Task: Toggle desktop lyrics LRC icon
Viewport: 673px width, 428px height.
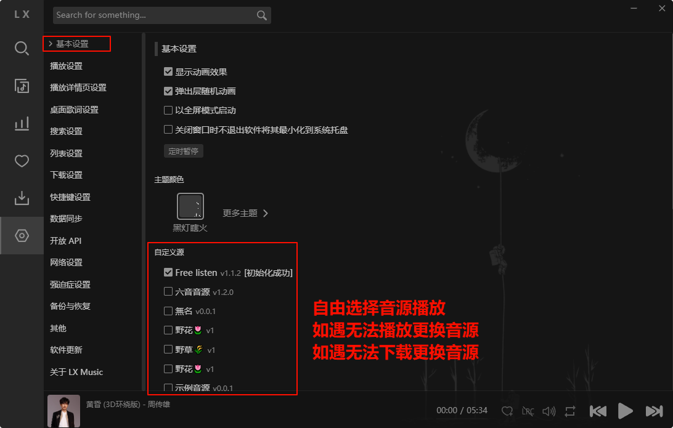Action: tap(528, 411)
